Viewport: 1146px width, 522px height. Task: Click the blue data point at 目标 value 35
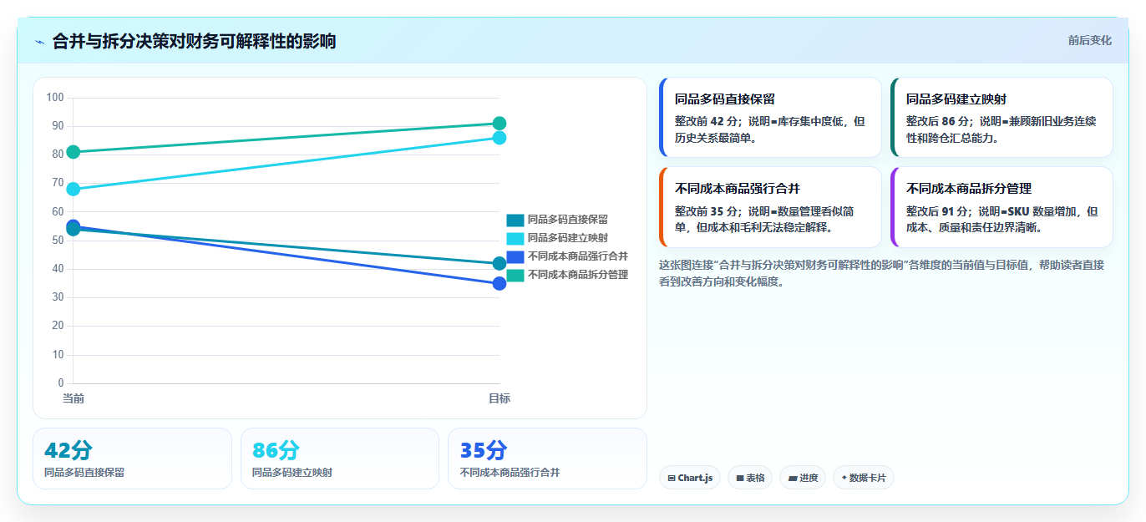(499, 283)
